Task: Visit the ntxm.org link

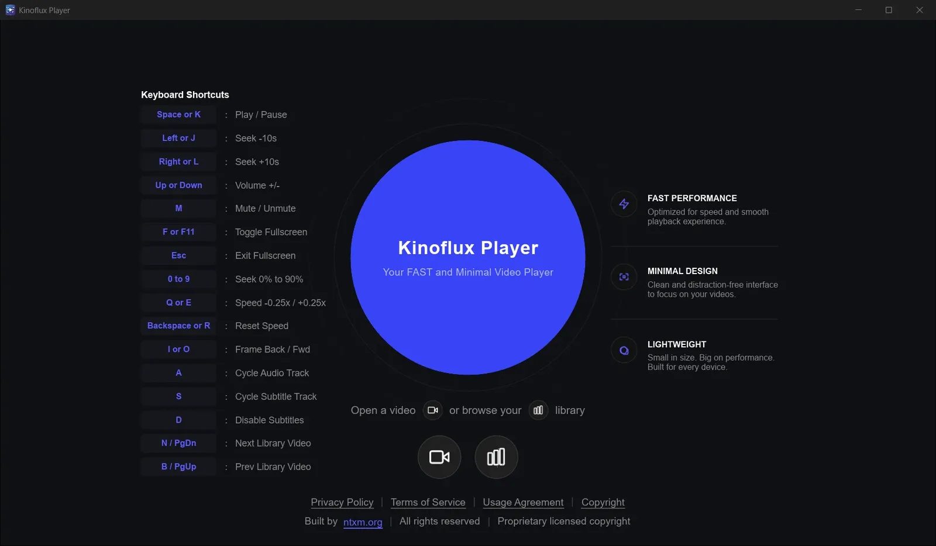Action: 363,522
